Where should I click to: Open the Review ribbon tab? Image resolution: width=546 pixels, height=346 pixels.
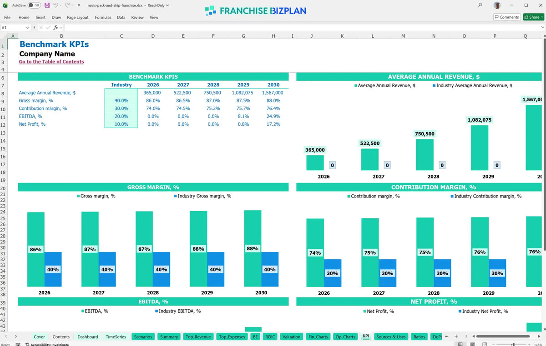(137, 17)
